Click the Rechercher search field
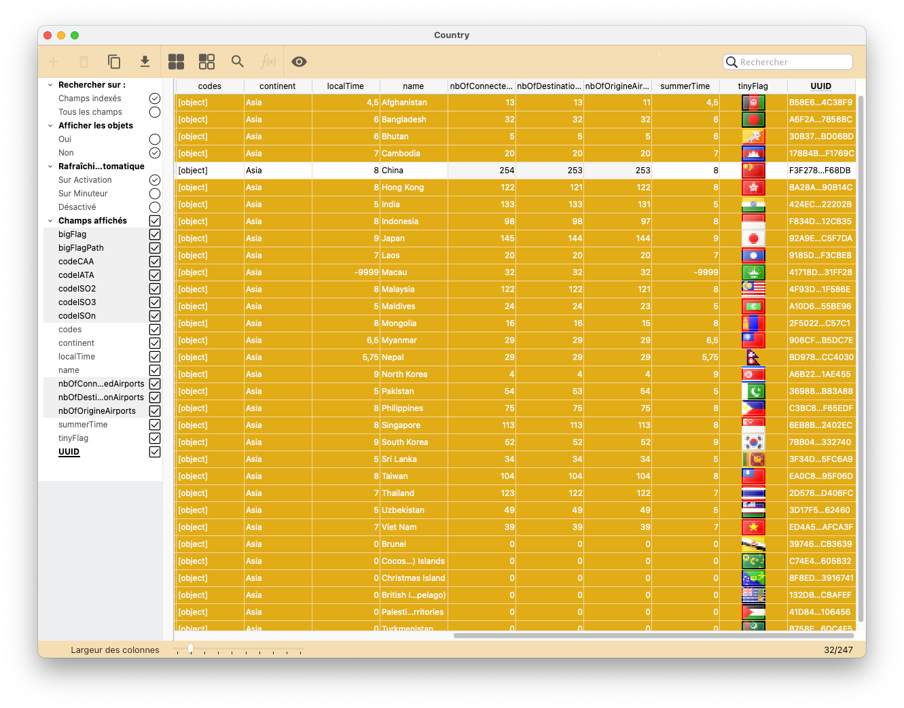 pyautogui.click(x=788, y=62)
